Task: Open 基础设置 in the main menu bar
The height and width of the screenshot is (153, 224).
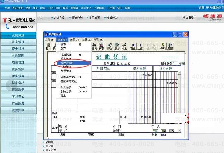Action: pyautogui.click(x=17, y=8)
